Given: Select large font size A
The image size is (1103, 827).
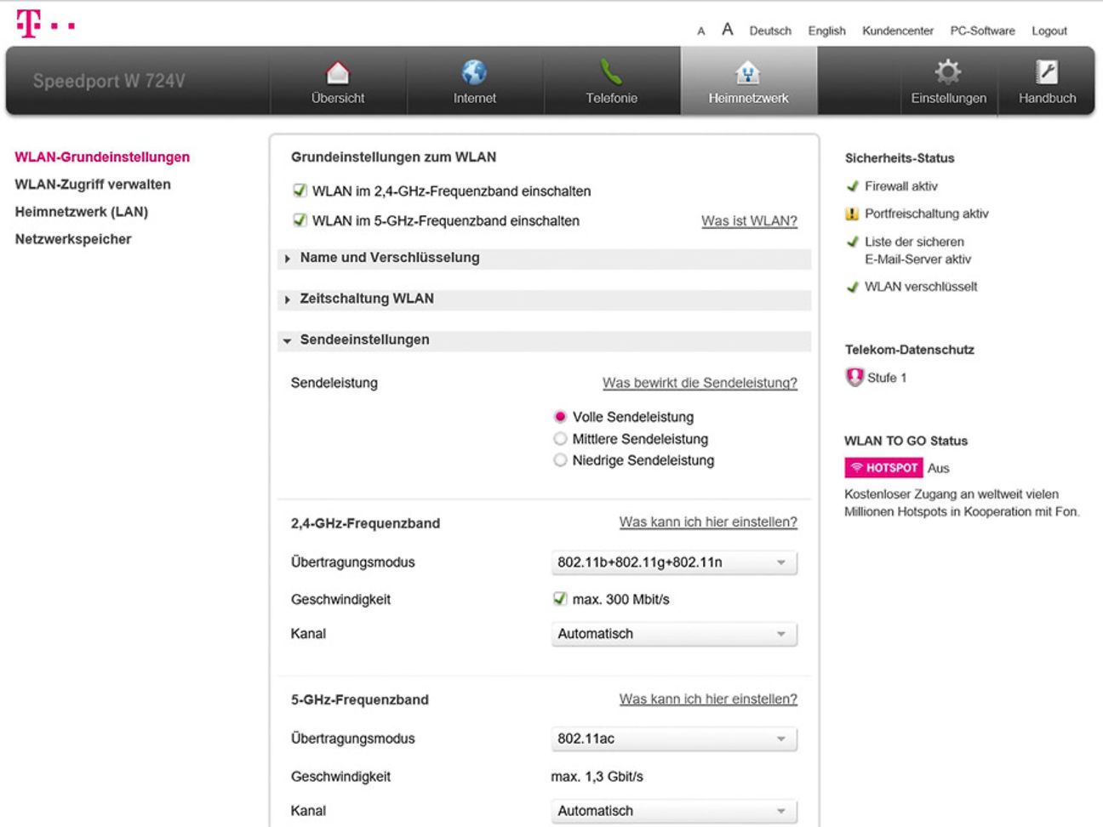Looking at the screenshot, I should (727, 30).
